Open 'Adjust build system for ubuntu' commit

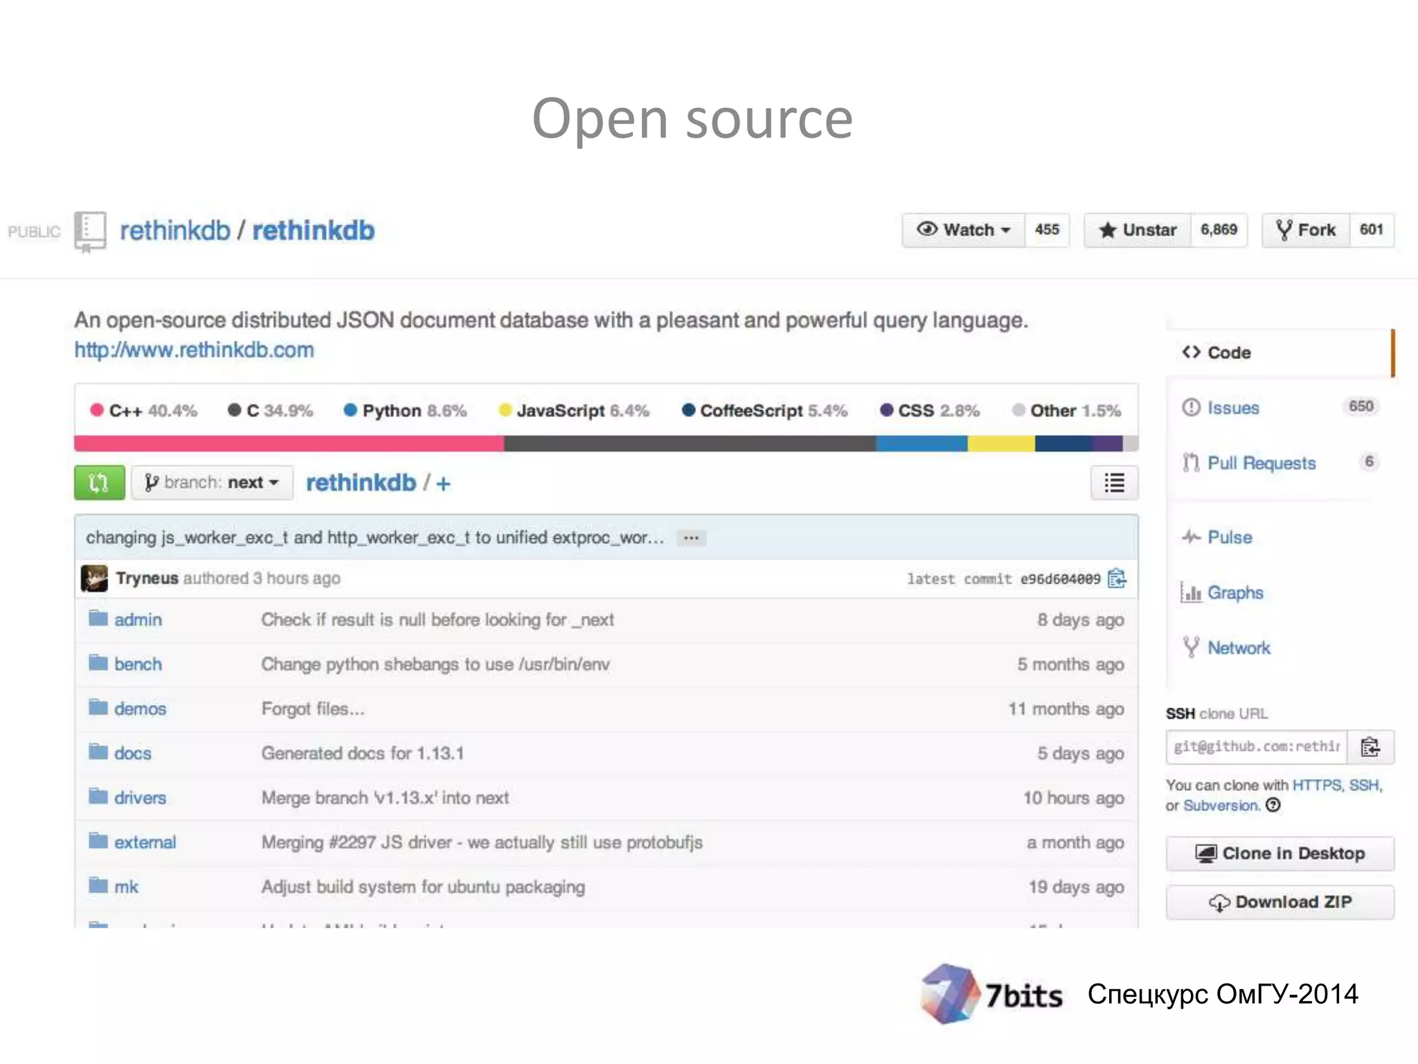pos(423,887)
